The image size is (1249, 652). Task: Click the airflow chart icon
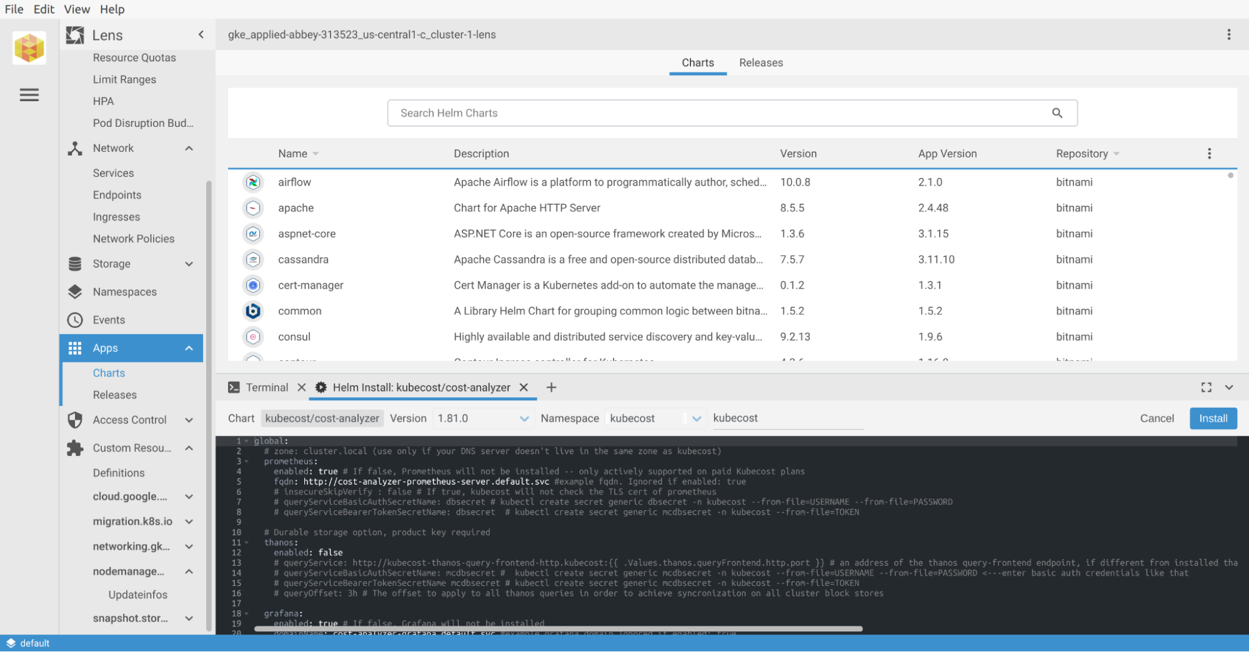252,182
